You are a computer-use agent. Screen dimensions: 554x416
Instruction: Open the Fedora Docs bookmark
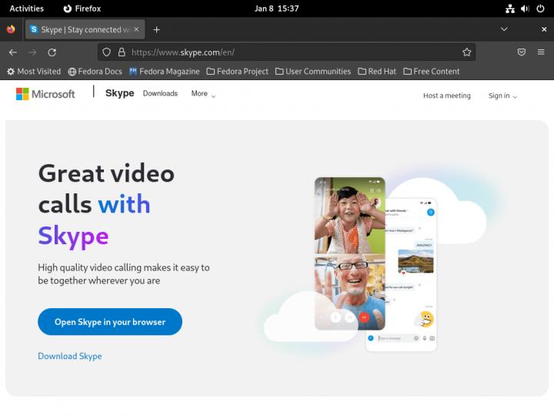[x=95, y=72]
